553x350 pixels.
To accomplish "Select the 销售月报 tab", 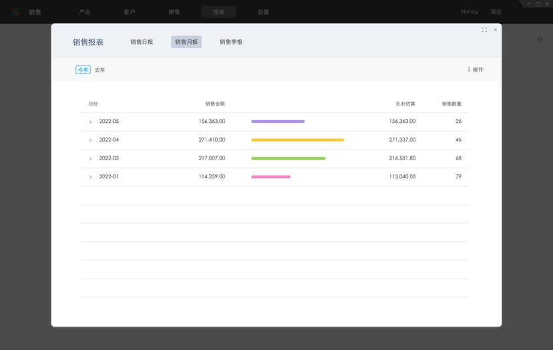I will pos(186,42).
